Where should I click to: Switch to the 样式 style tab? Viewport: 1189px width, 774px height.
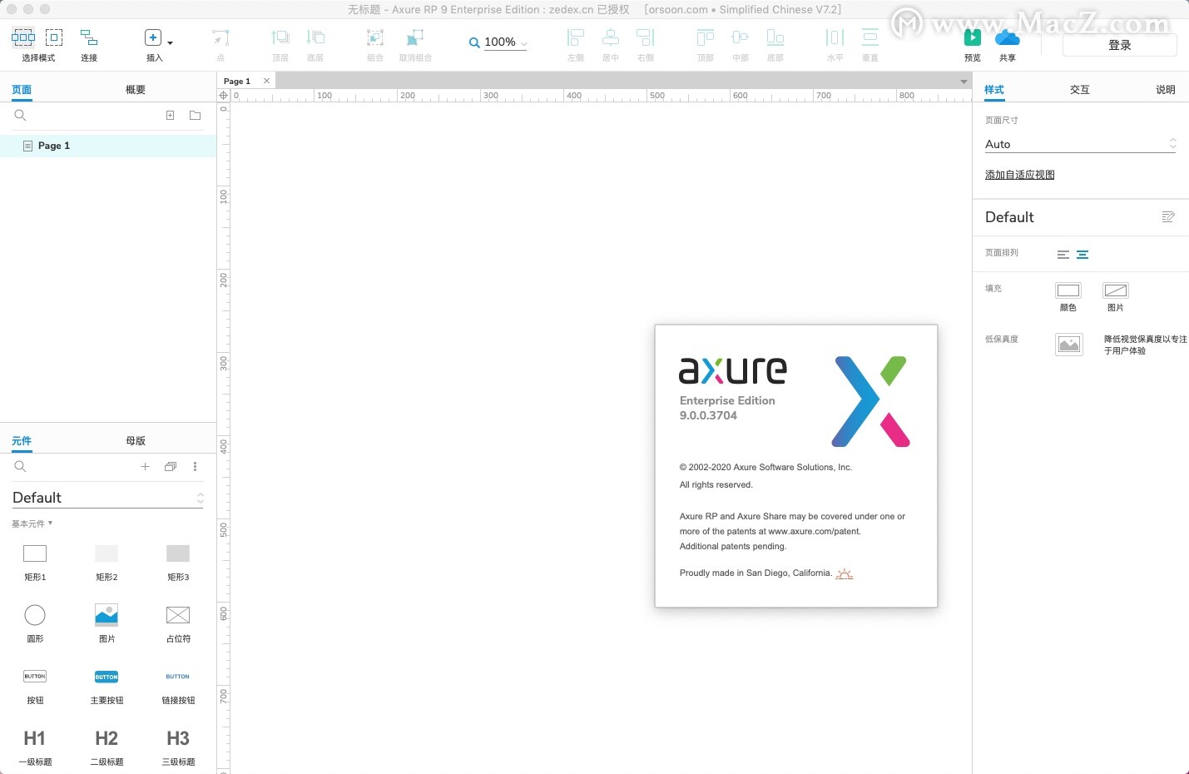click(994, 90)
